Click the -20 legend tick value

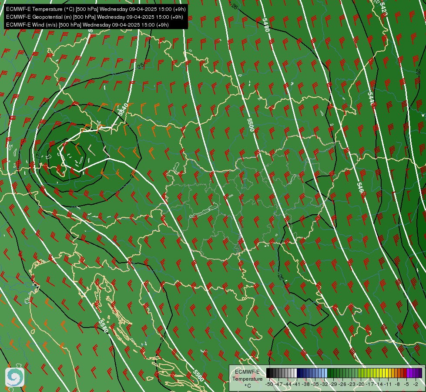[361, 384]
